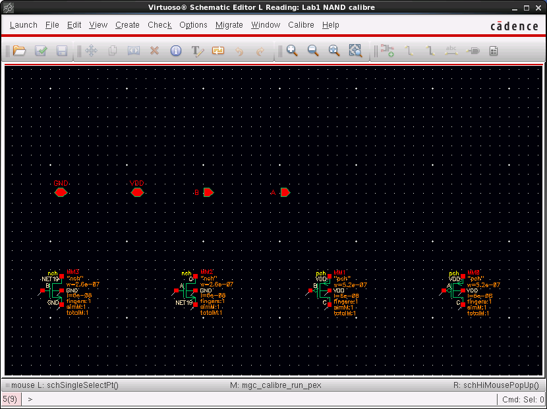Viewport: 547px width, 409px height.
Task: Maximize the Virtuoso window
Action: (527, 8)
